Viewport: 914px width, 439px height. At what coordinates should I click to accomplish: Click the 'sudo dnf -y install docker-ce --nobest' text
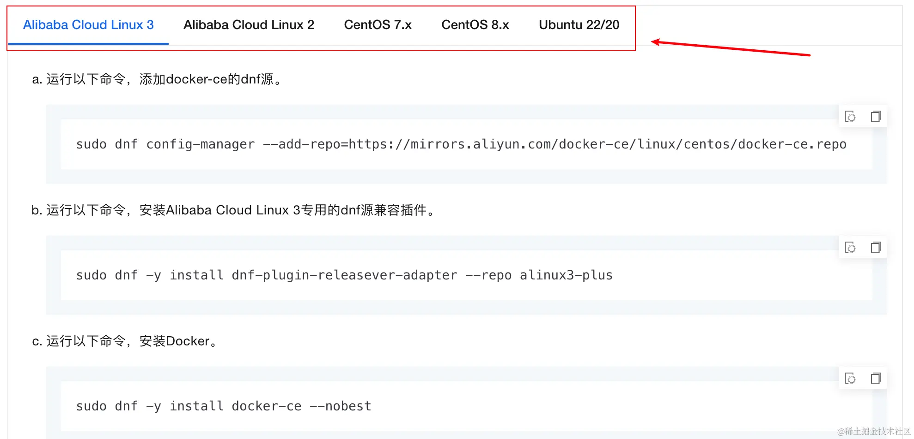tap(224, 406)
